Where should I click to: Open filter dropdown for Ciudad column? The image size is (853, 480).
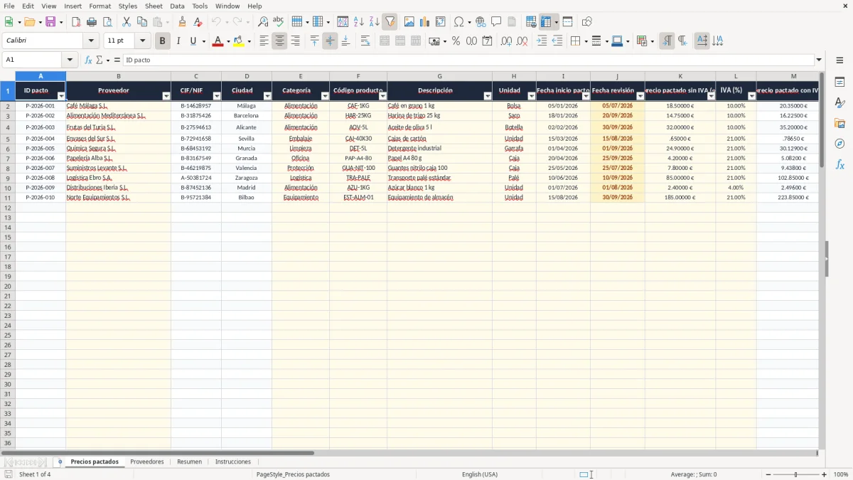pos(267,96)
